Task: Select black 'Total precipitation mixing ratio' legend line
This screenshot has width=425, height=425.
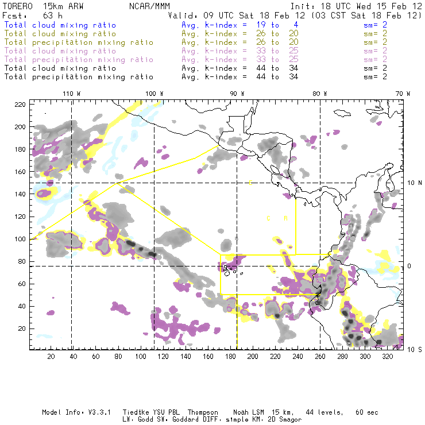Action: tap(79, 77)
